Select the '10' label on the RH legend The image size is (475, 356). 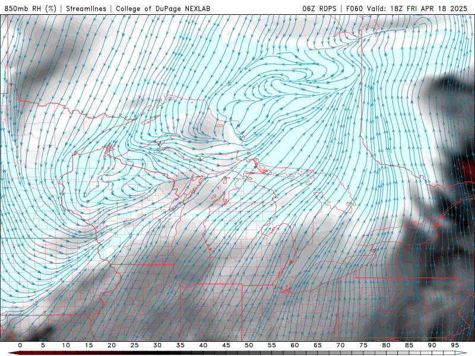pos(66,345)
